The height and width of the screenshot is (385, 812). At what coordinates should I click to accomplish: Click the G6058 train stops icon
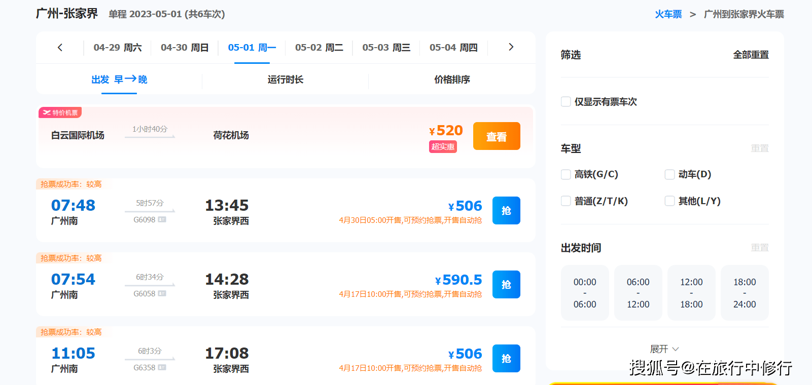click(162, 294)
